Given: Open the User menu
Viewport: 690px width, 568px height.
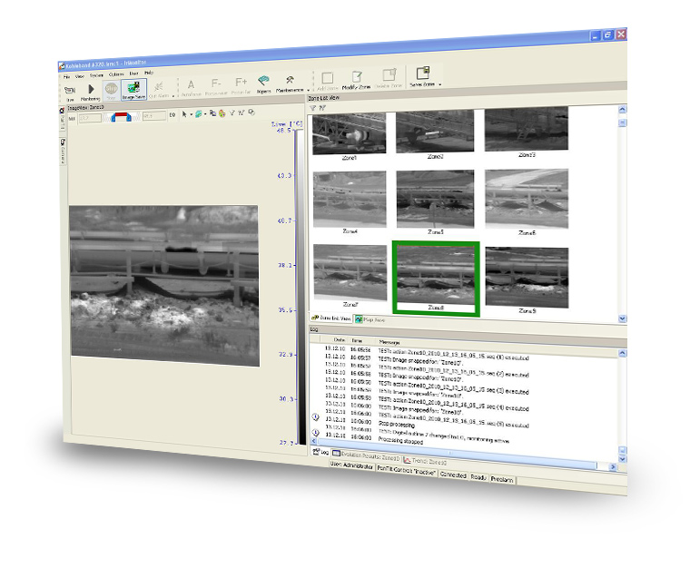Looking at the screenshot, I should coord(133,73).
